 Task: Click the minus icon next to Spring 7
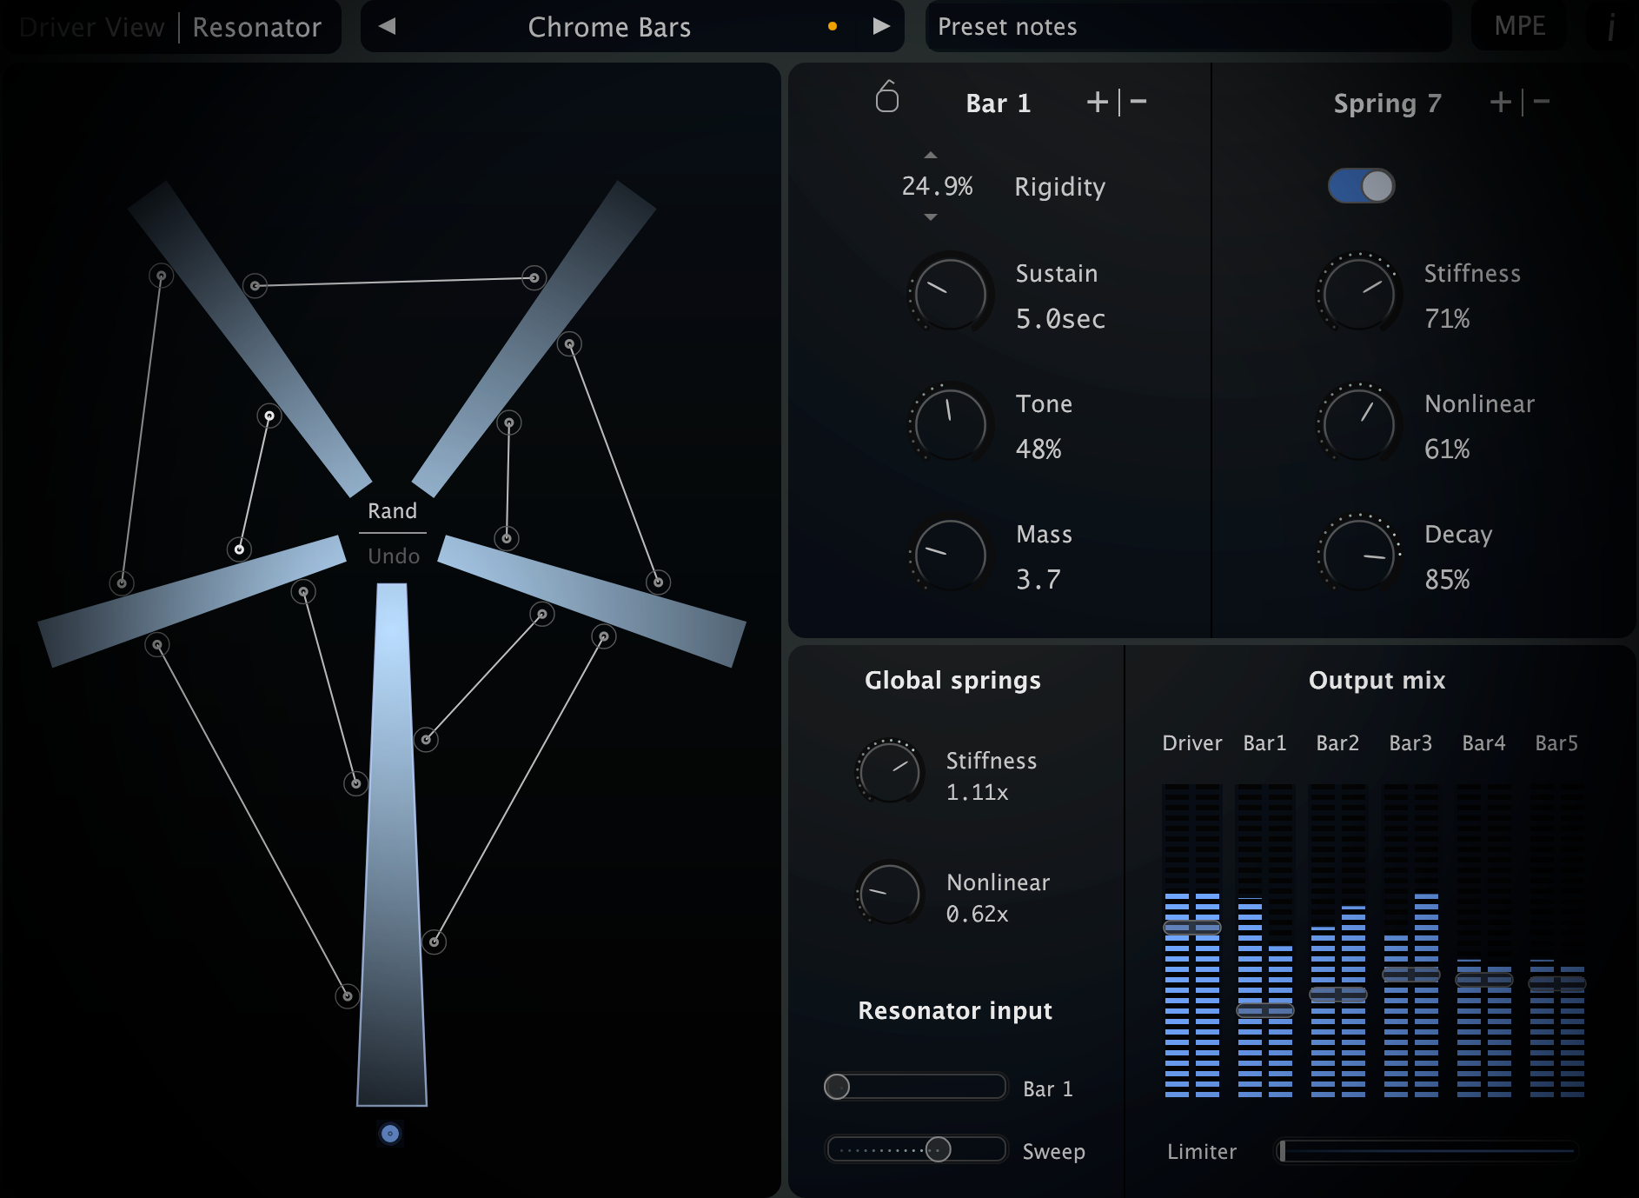click(1542, 103)
